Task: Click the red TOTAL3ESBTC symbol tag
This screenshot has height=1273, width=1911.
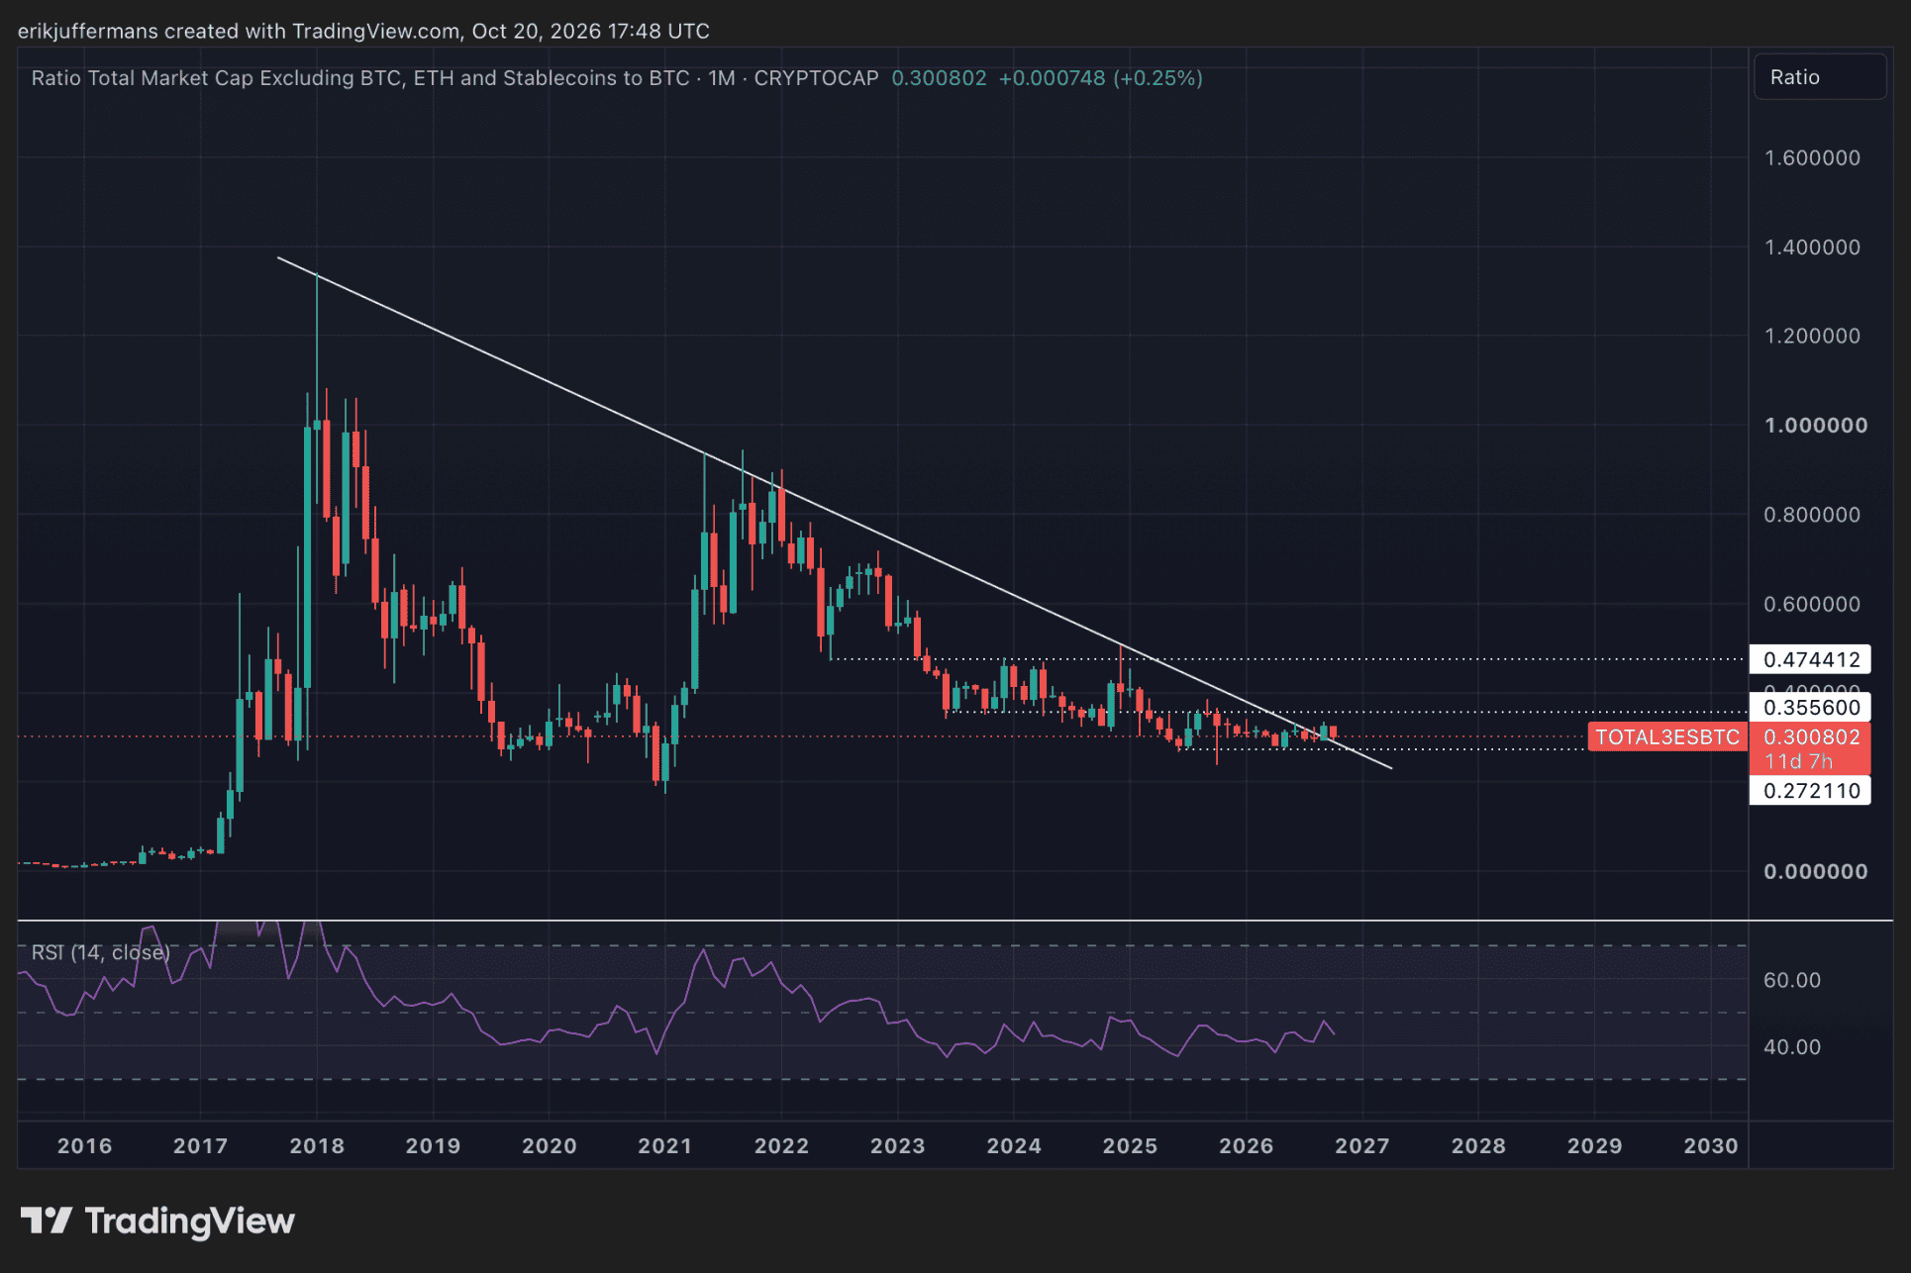Action: coord(1667,737)
